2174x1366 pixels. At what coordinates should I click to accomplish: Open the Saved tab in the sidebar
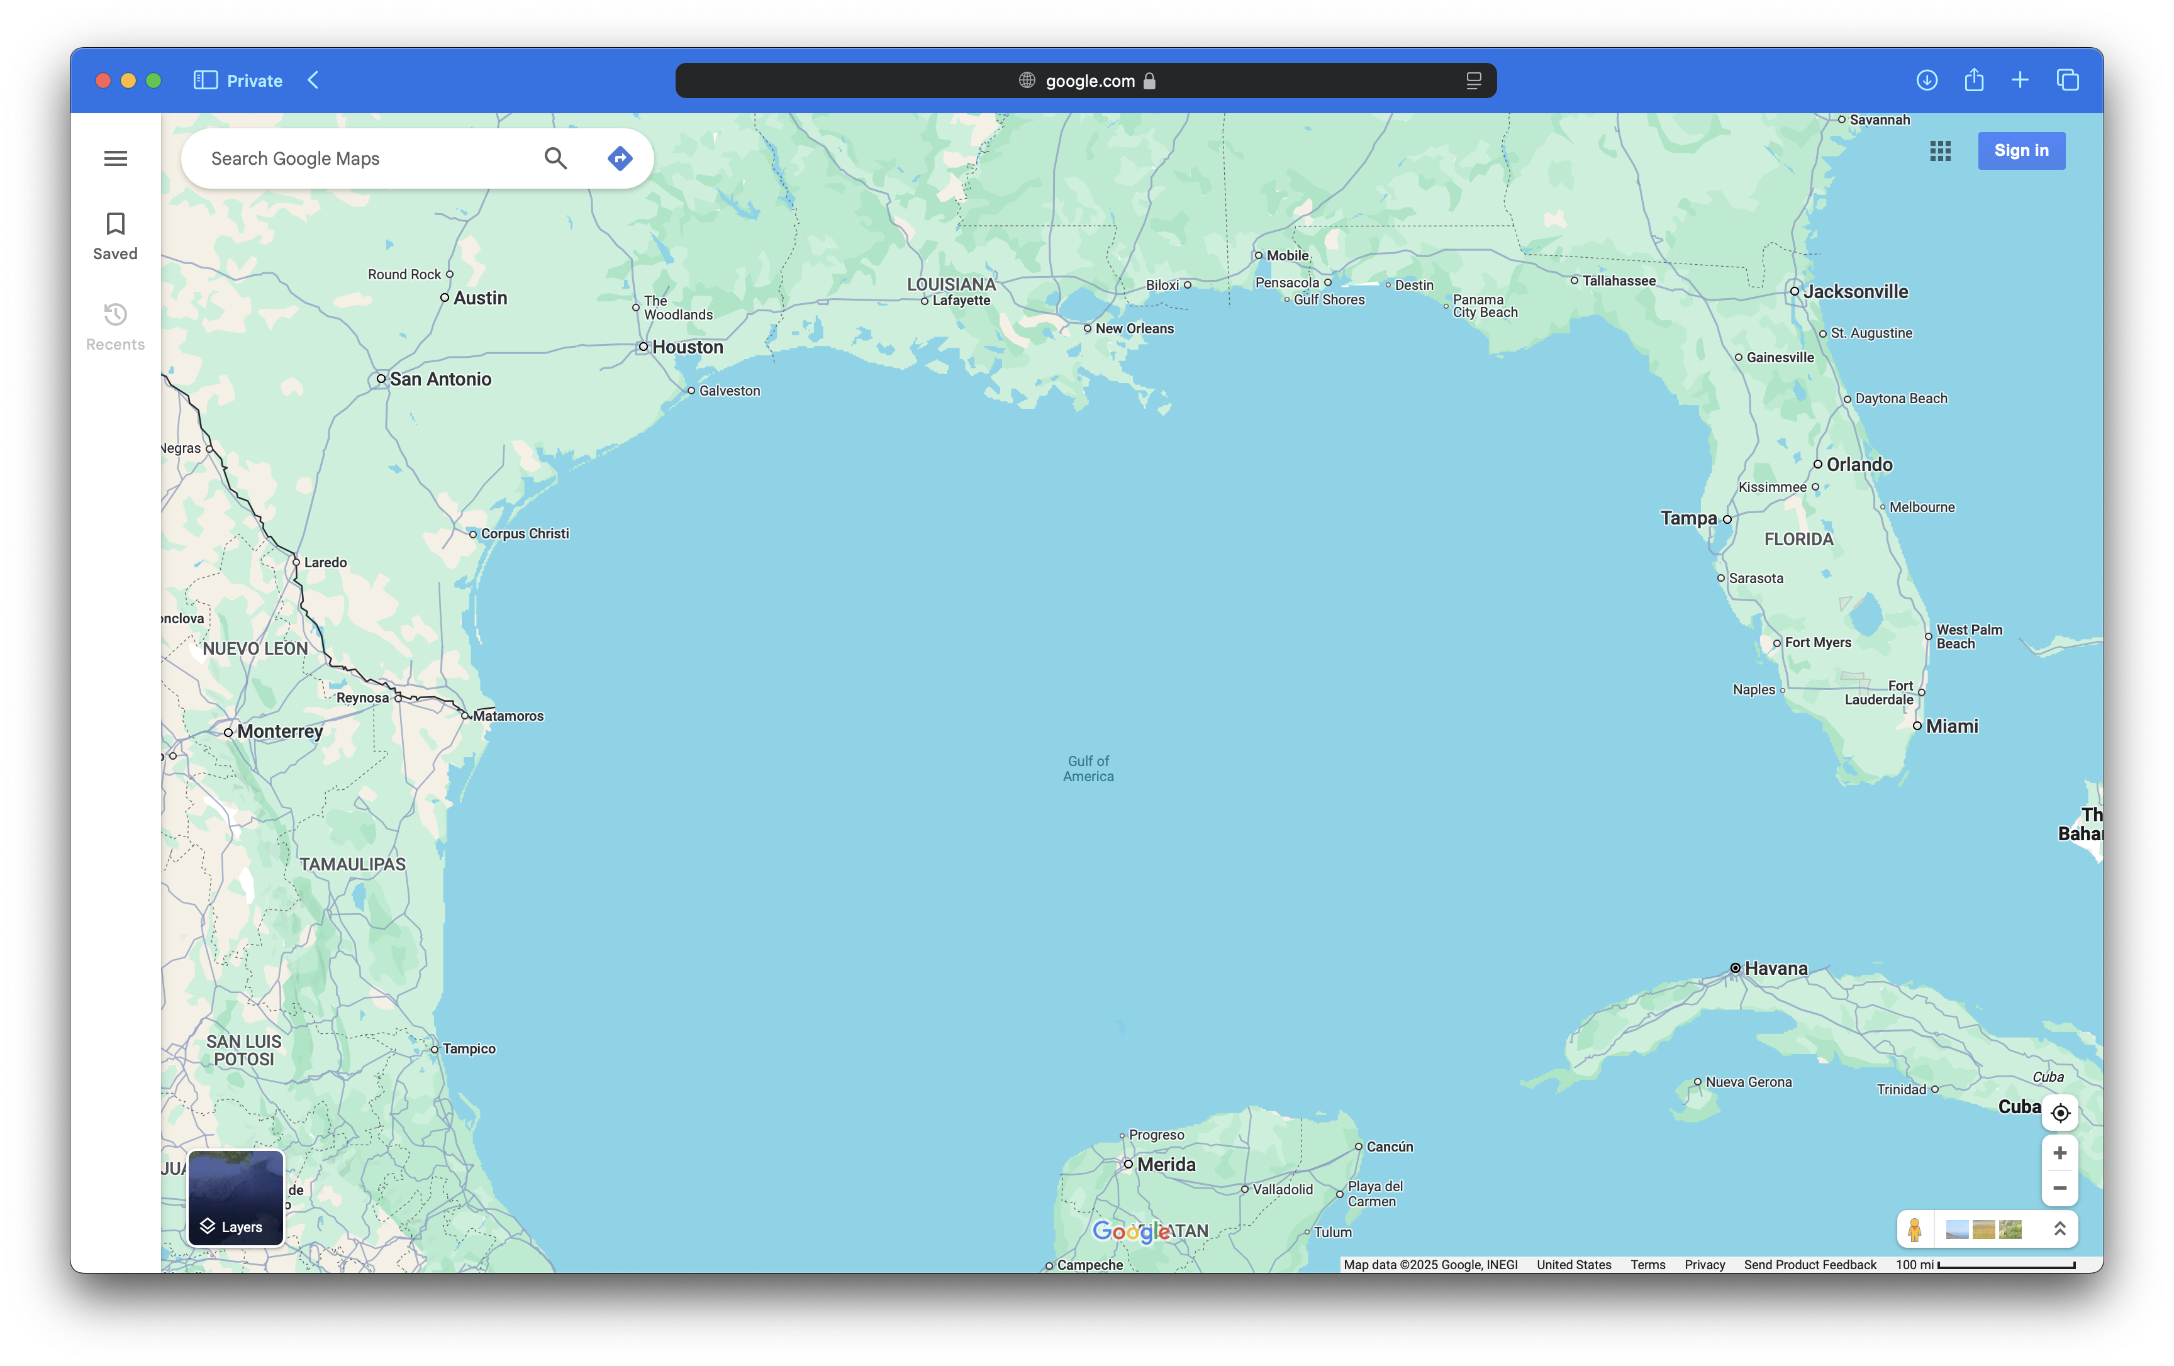[x=116, y=236]
